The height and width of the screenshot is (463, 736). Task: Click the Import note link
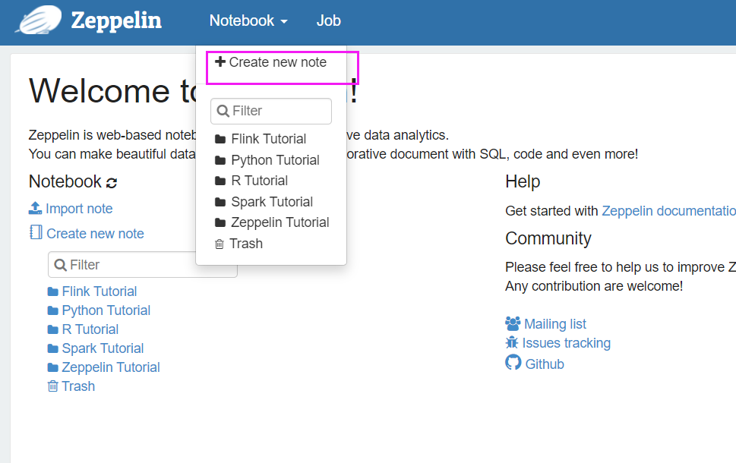click(x=79, y=209)
